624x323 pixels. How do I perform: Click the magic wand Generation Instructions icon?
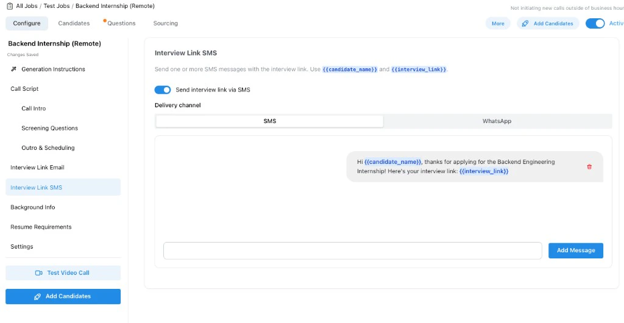14,69
